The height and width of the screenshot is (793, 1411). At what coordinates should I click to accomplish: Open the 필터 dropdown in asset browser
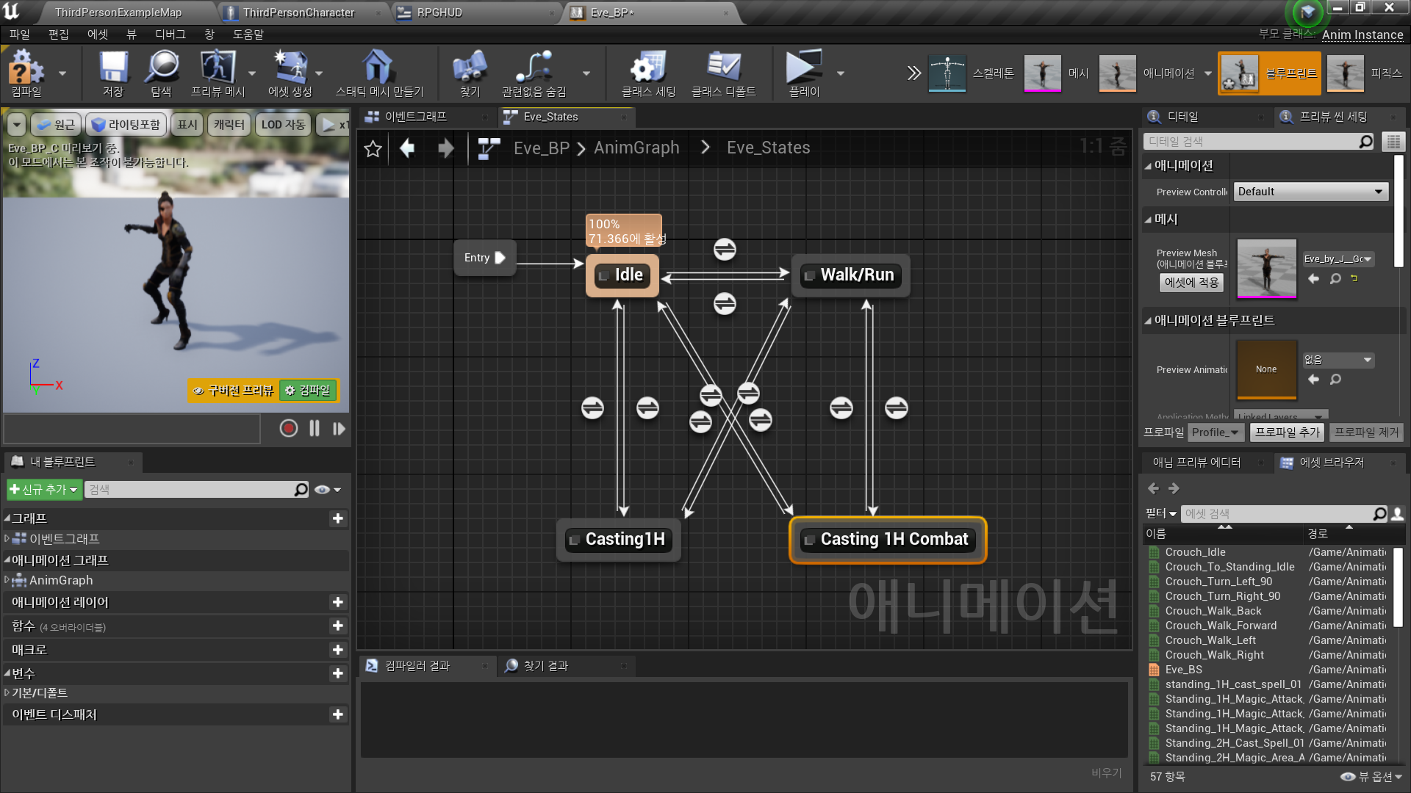1161,513
